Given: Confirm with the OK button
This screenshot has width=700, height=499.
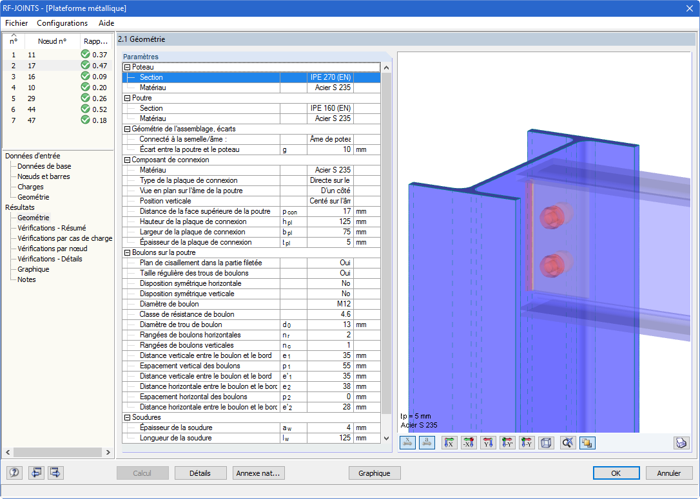Looking at the screenshot, I should [616, 473].
